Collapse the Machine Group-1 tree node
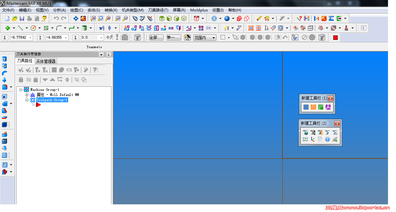The image size is (396, 212). pos(21,90)
